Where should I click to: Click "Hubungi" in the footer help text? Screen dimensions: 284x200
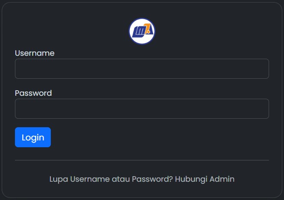[191, 179]
